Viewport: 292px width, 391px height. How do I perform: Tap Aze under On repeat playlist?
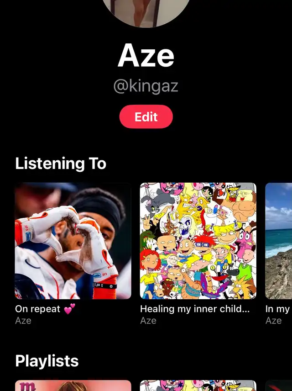[x=23, y=321]
